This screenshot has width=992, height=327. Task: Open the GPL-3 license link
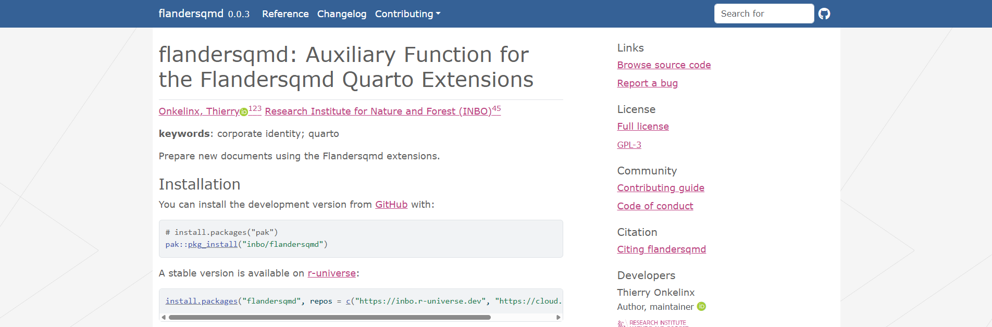629,145
